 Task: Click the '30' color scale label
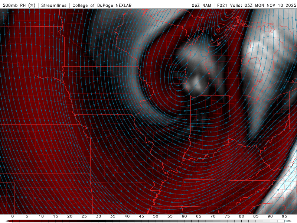[98, 216]
